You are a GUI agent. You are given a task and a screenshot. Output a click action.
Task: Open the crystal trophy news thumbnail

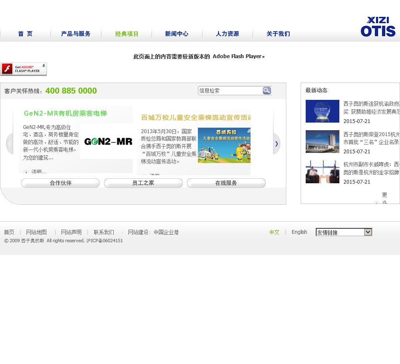(323, 111)
